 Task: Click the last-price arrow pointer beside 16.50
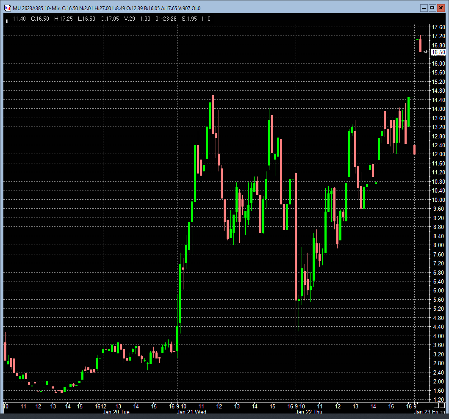[x=425, y=52]
